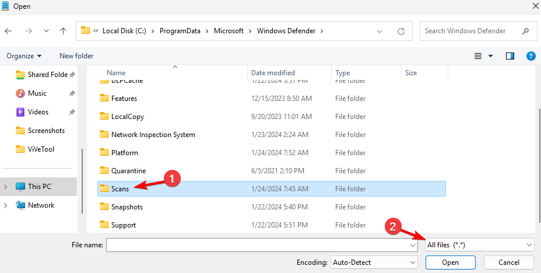Create a New folder

point(76,56)
